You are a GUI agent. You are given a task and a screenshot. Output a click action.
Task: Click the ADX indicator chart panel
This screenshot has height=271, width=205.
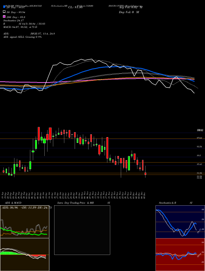[25, 222]
